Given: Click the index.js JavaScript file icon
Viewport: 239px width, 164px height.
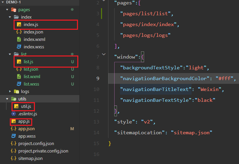Looking at the screenshot, I should 19,25.
